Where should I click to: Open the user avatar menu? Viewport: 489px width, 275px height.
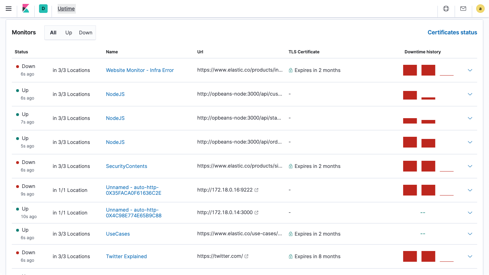pos(480,9)
